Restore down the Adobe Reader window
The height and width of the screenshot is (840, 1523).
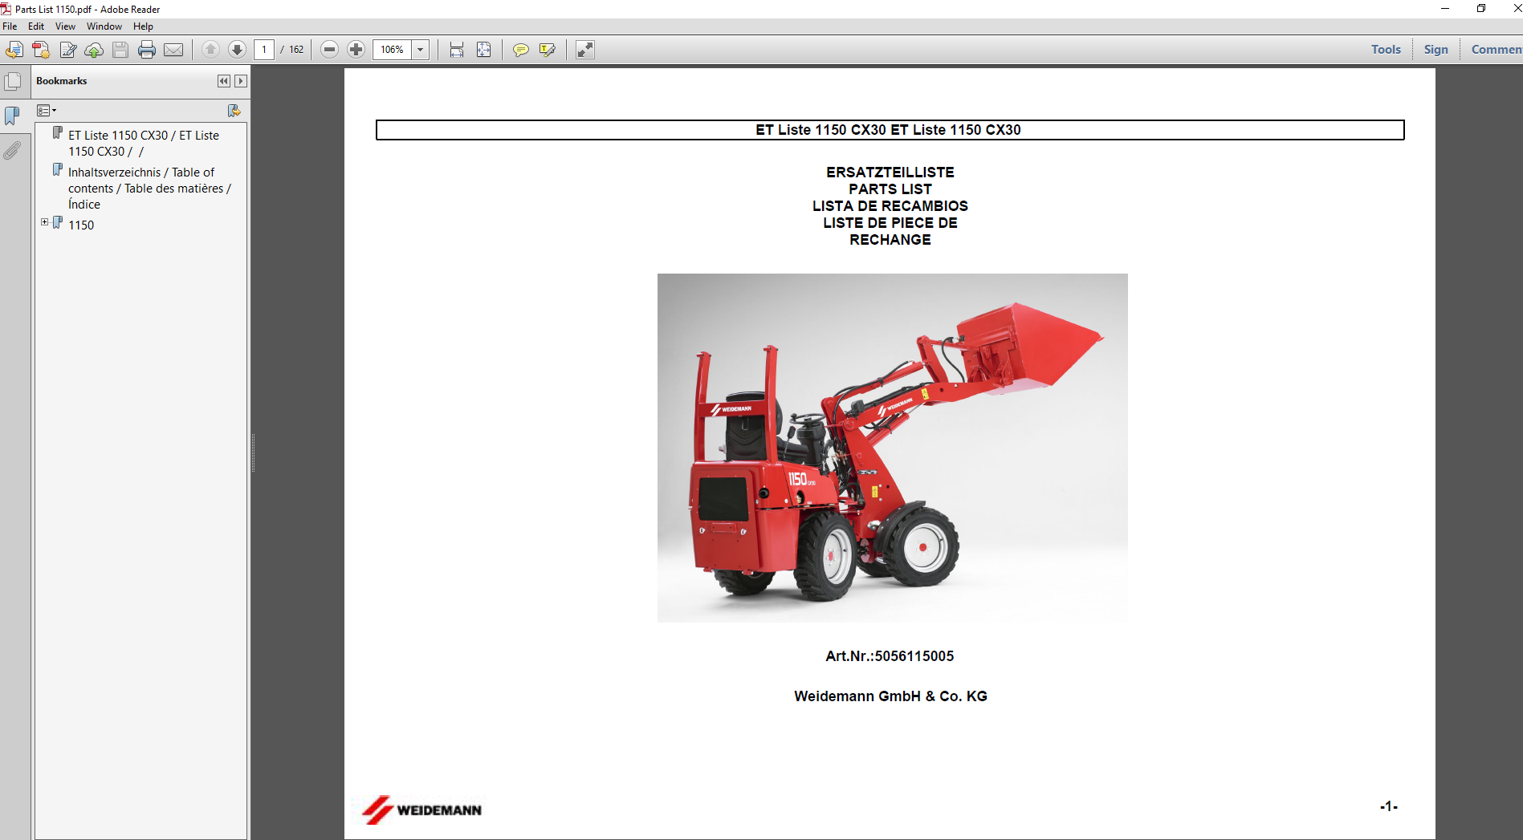tap(1481, 9)
